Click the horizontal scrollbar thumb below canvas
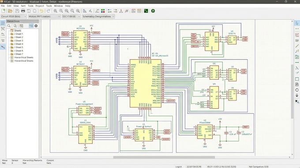 [x=164, y=157]
